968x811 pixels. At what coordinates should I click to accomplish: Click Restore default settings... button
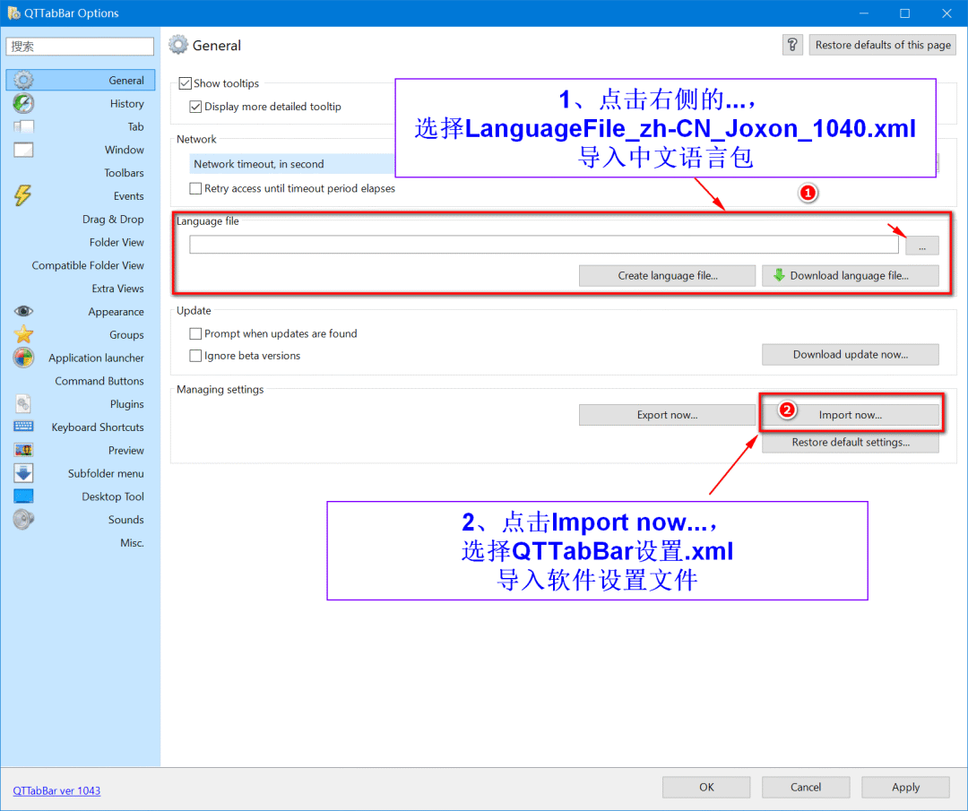850,443
